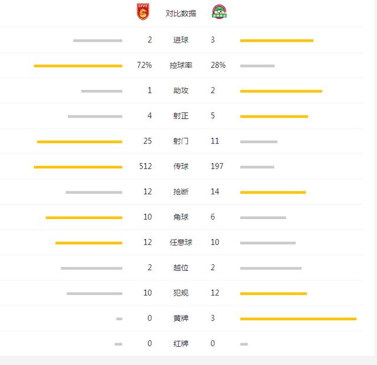Click the 犯规 row label

coord(181,293)
